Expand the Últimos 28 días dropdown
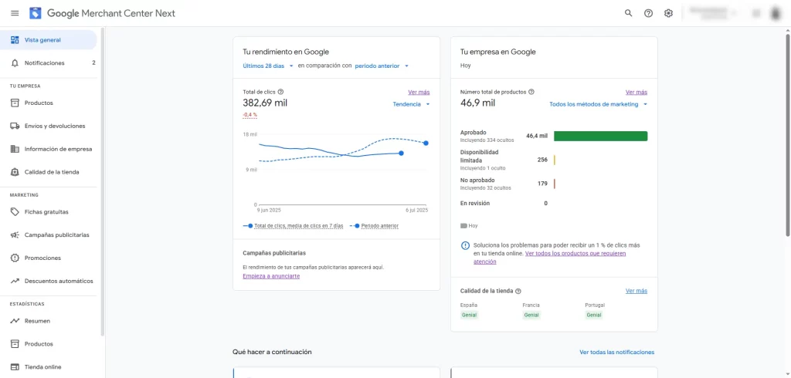 tap(268, 66)
